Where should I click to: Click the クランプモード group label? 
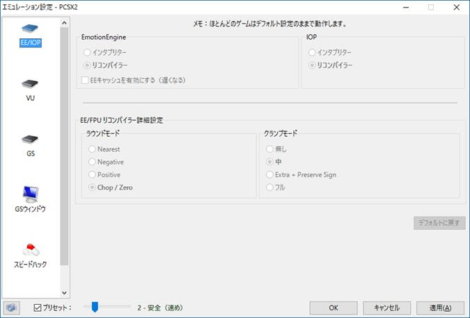tap(281, 133)
